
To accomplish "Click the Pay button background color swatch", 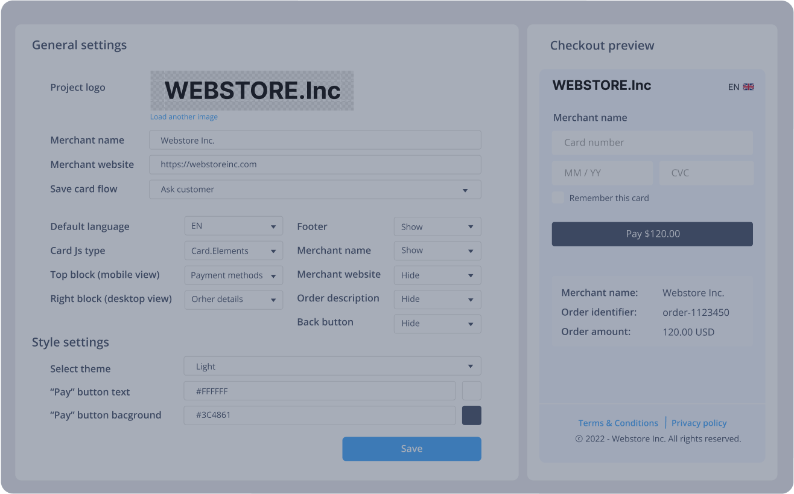I will [471, 415].
